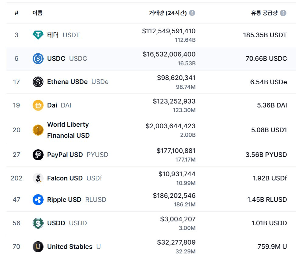Click the info icon beside 거래량 (24시간)

pyautogui.click(x=192, y=13)
